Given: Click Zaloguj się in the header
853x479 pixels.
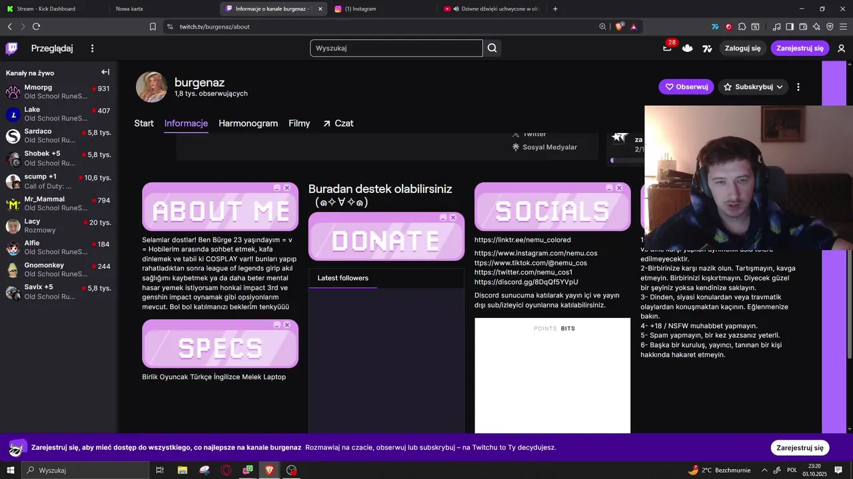Looking at the screenshot, I should click(742, 48).
